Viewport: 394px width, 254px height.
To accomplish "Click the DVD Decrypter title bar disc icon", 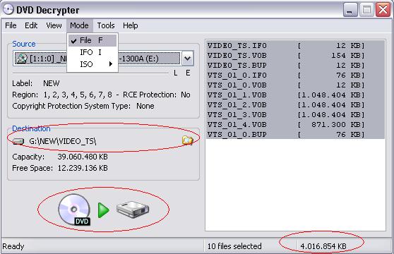I will coord(8,10).
